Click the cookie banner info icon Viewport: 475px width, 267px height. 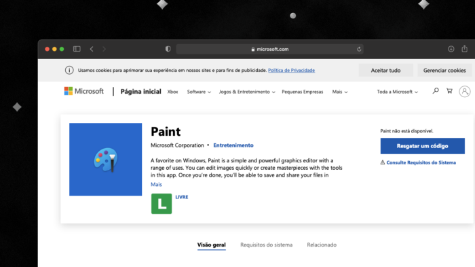[x=69, y=70]
